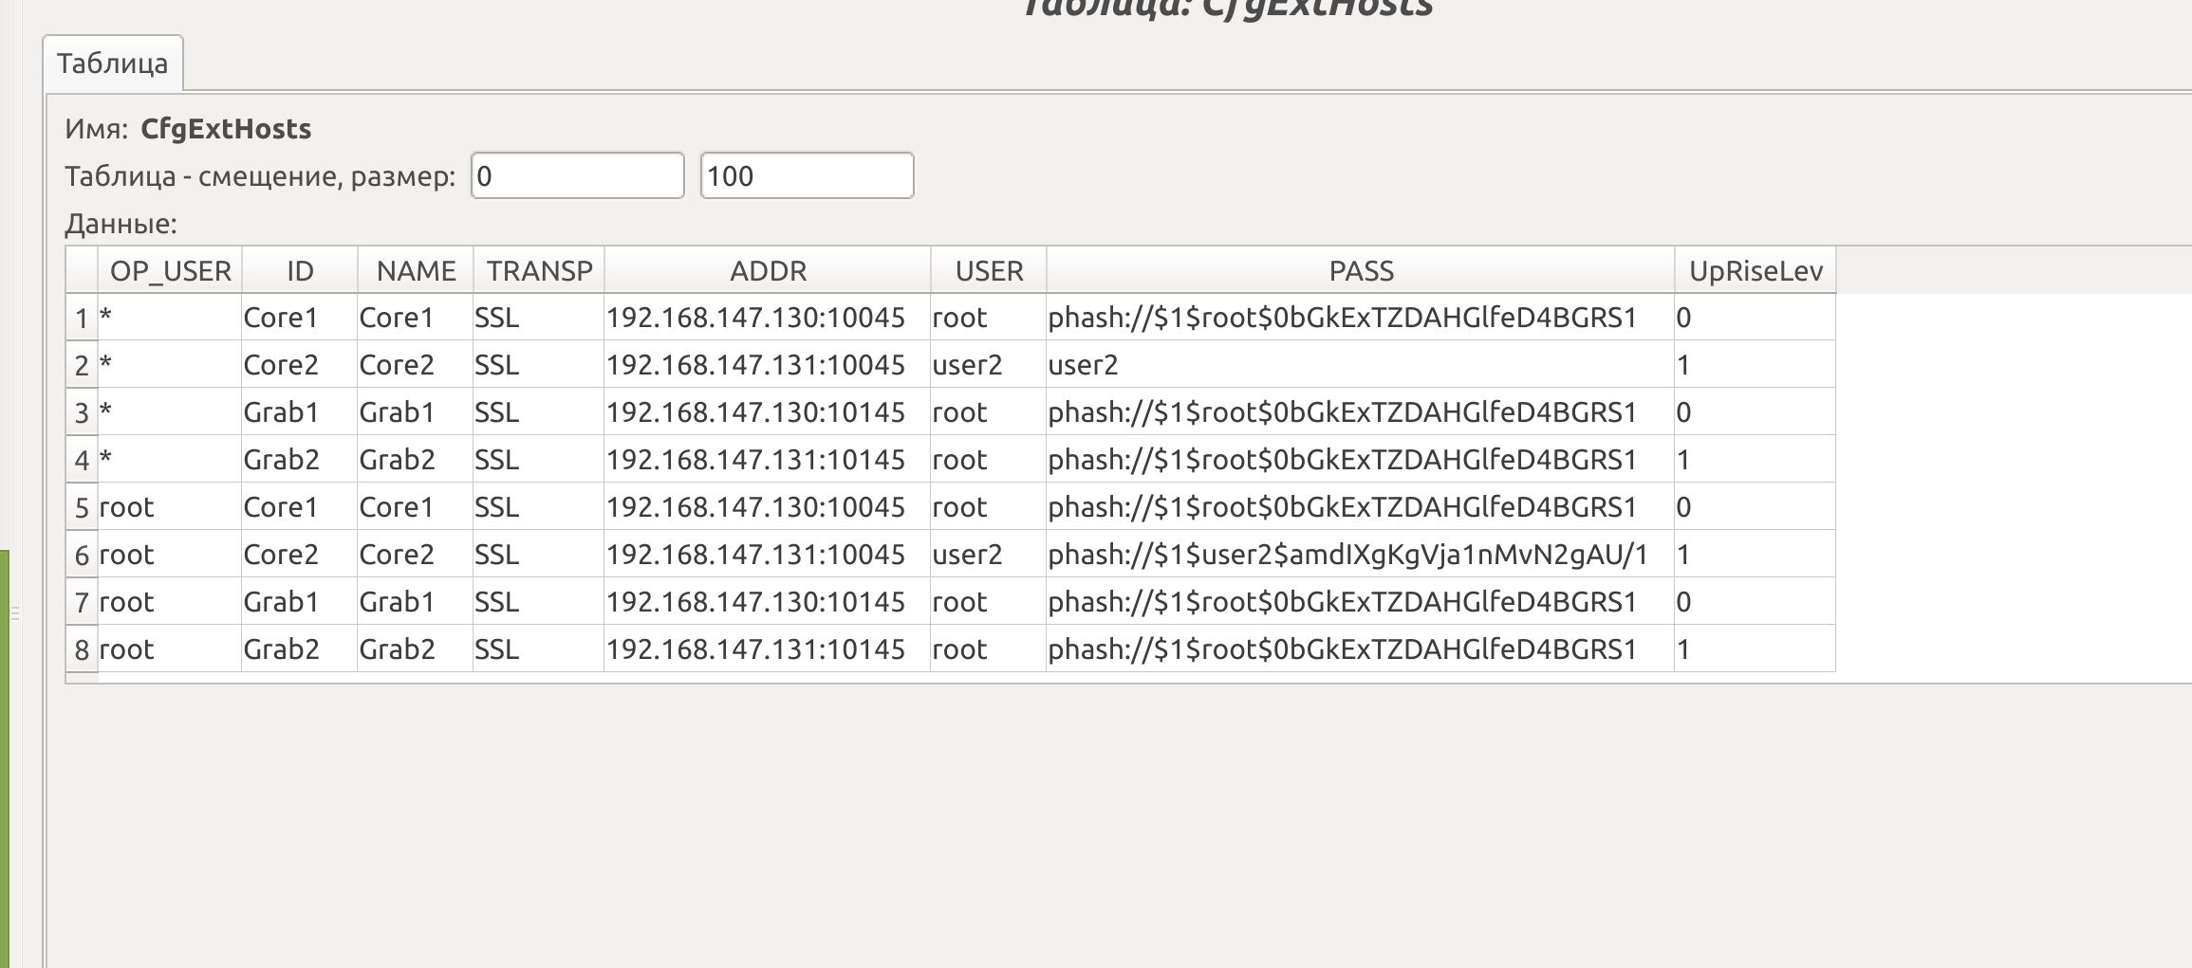Select the ADDR cell in row 3

tap(767, 412)
